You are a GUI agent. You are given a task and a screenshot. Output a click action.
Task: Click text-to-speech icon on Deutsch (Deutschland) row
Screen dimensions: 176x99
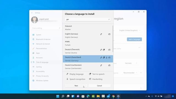tap(104, 57)
